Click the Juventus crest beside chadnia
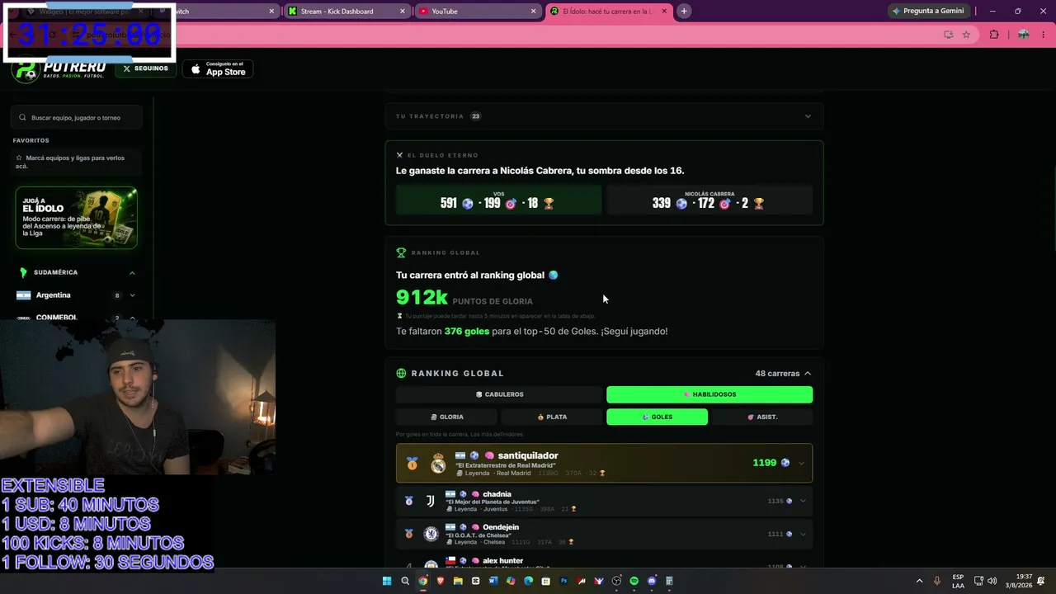This screenshot has width=1056, height=594. pos(430,501)
